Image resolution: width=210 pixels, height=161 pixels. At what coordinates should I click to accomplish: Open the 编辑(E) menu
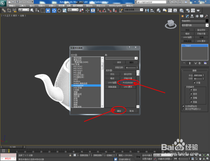(x=12, y=6)
